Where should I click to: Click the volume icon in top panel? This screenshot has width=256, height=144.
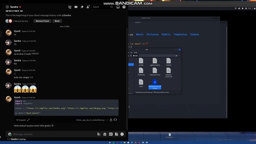[239, 8]
